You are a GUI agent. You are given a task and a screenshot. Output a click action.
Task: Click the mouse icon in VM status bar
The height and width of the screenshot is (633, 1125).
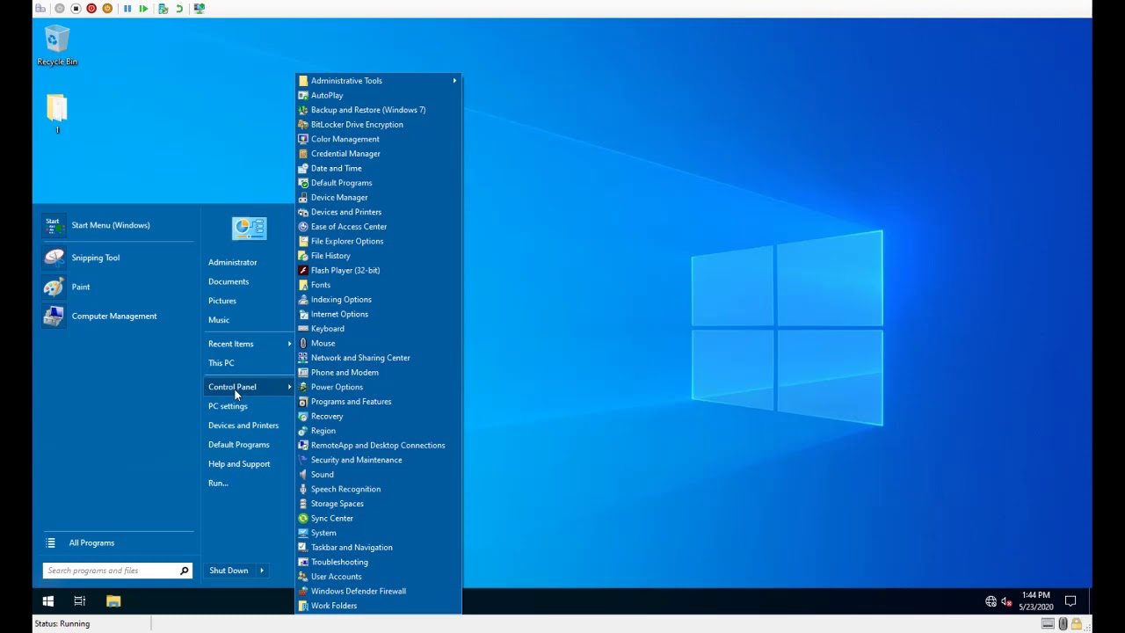tap(1063, 623)
